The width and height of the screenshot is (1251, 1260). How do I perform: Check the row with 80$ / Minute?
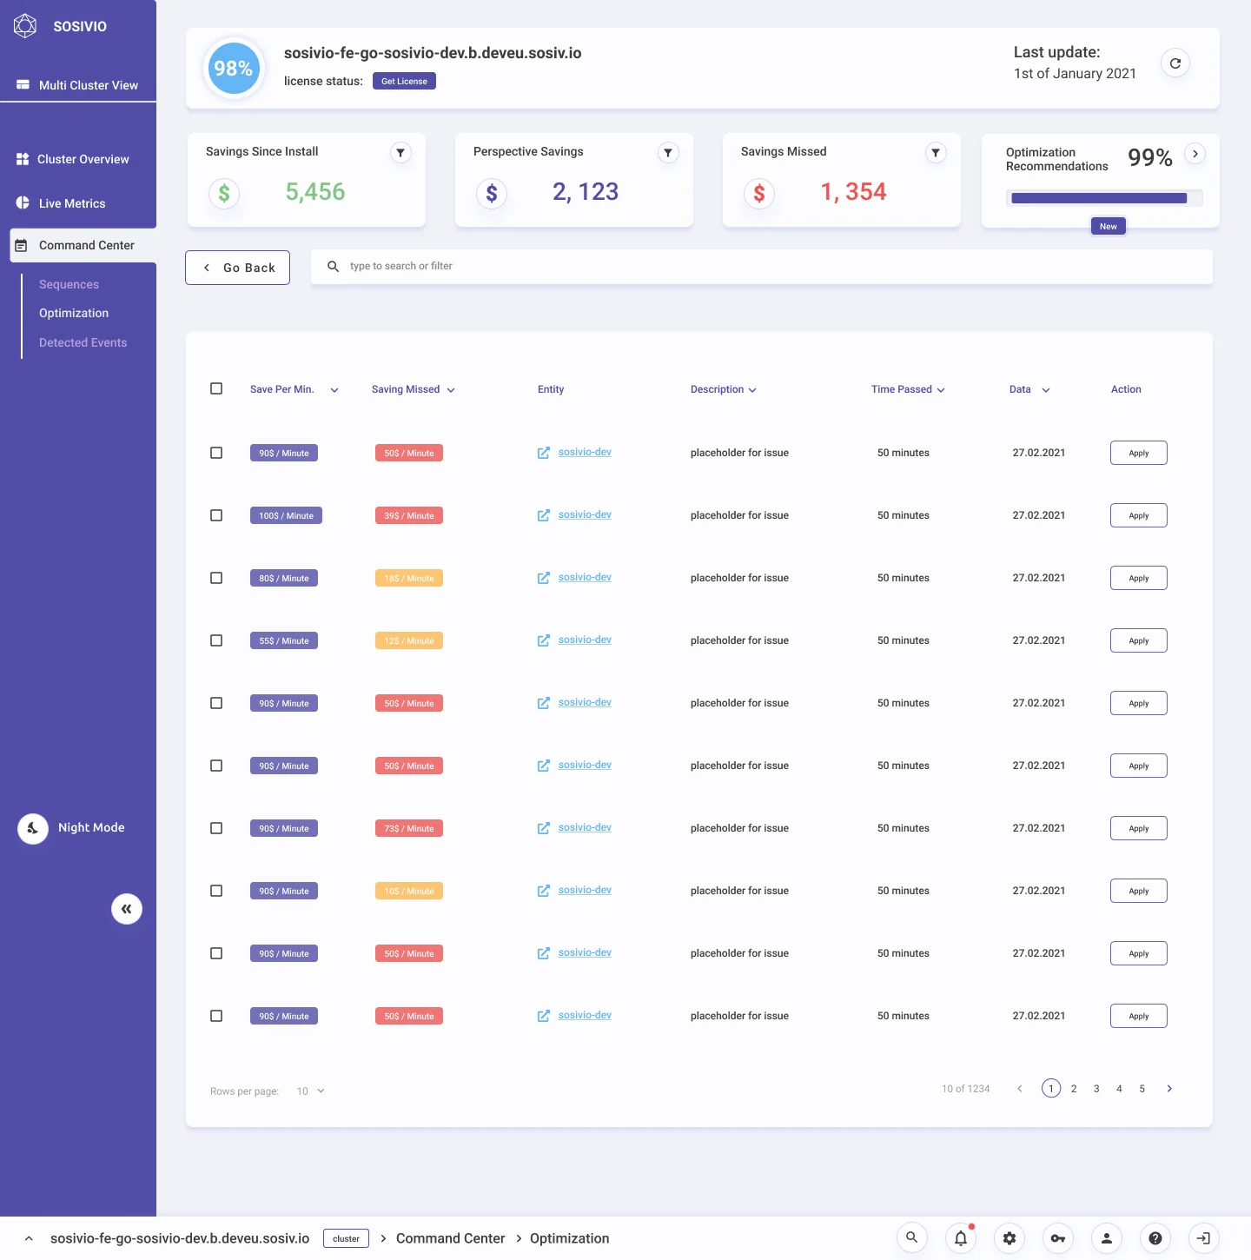(x=216, y=578)
